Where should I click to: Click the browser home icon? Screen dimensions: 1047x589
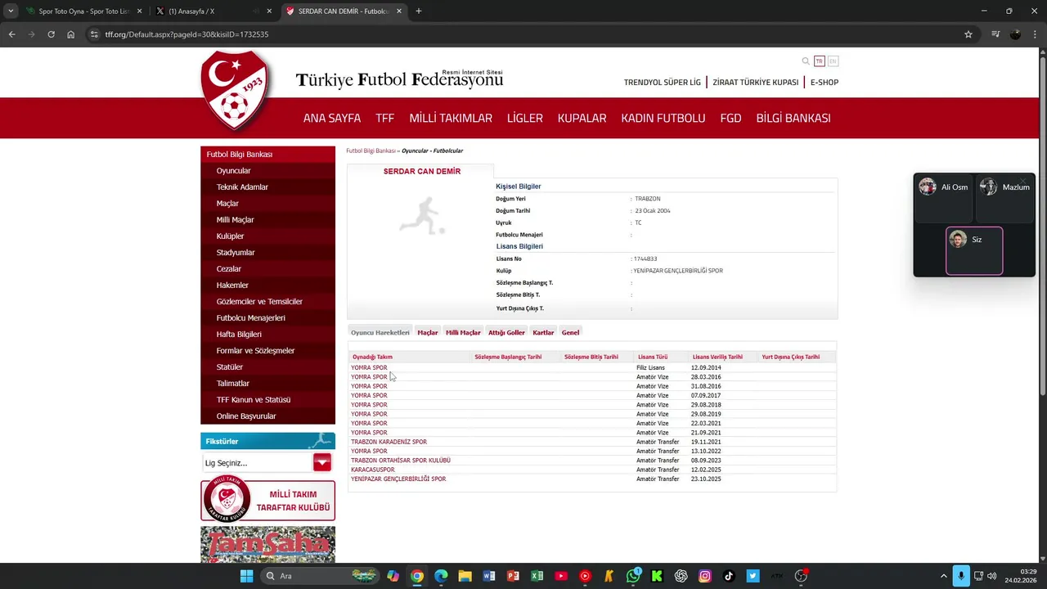[71, 34]
